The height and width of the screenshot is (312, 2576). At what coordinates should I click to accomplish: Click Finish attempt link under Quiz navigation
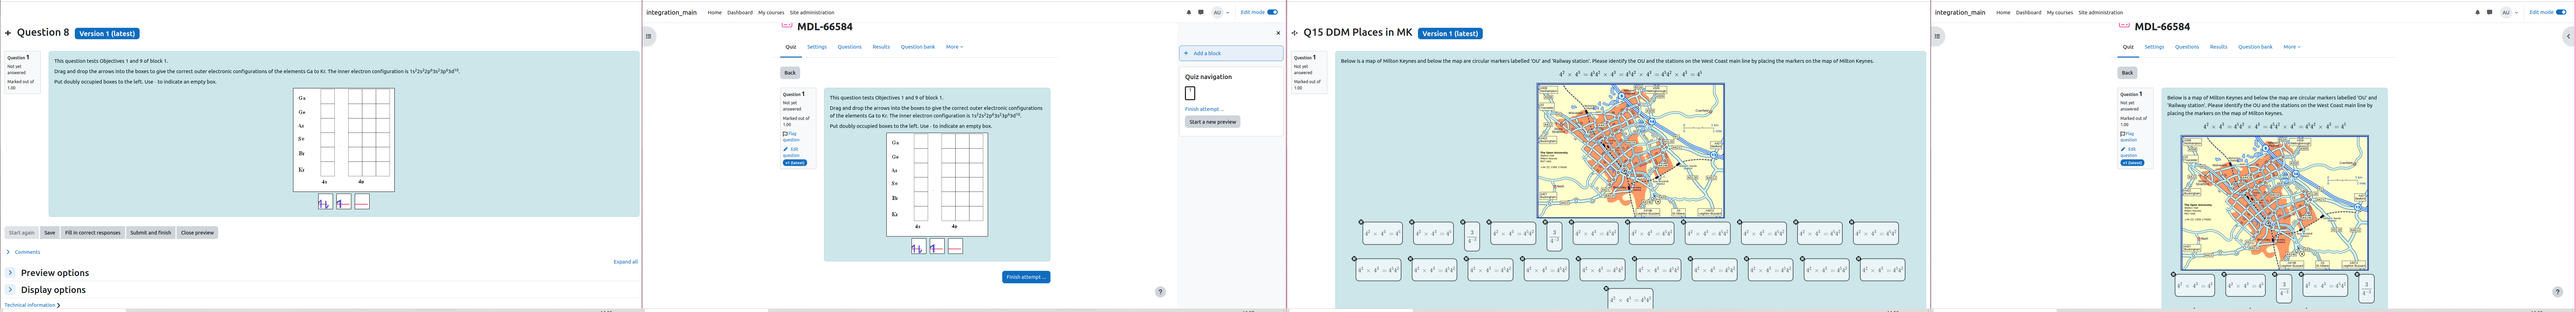point(1204,109)
